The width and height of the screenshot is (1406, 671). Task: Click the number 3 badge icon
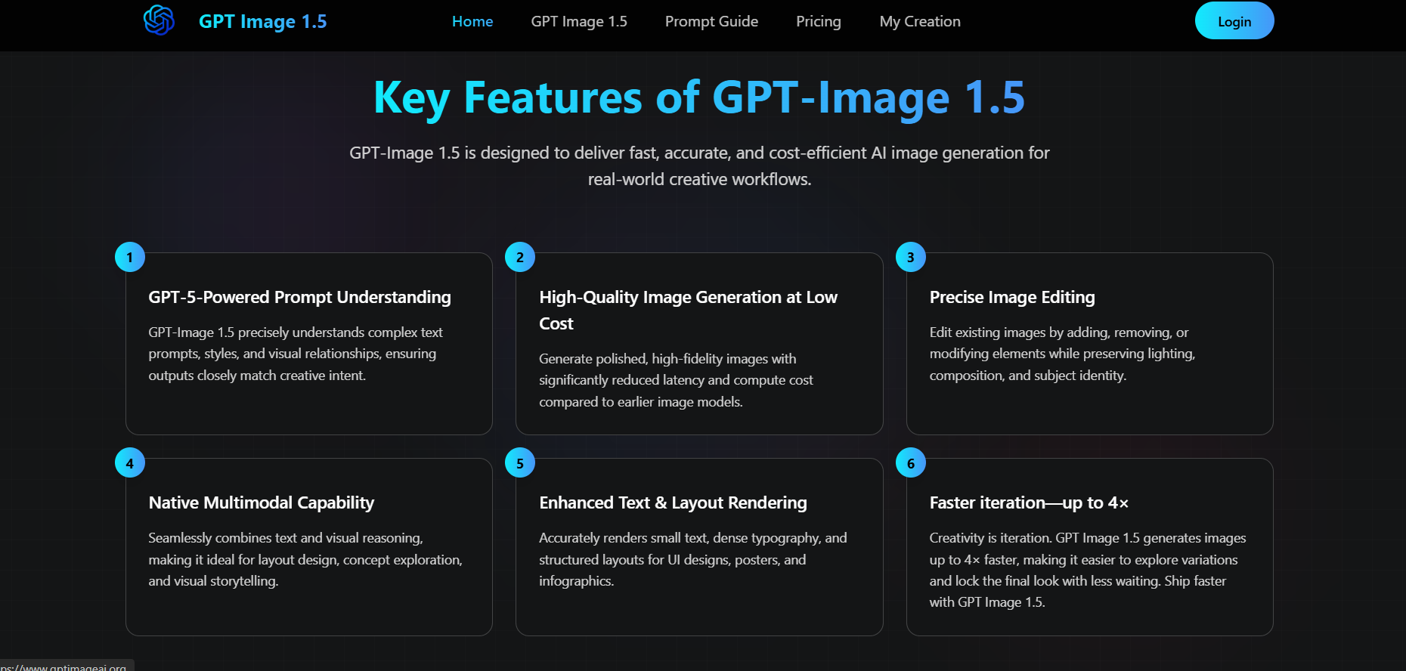point(911,257)
